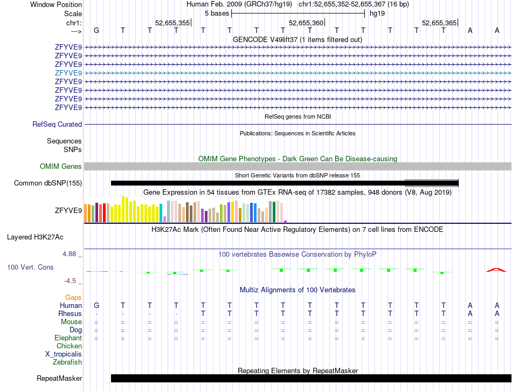Open the OMIM Genes track label
The width and height of the screenshot is (512, 391).
[60, 167]
